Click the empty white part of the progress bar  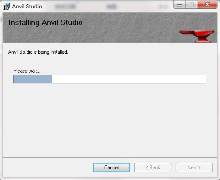pyautogui.click(x=129, y=79)
